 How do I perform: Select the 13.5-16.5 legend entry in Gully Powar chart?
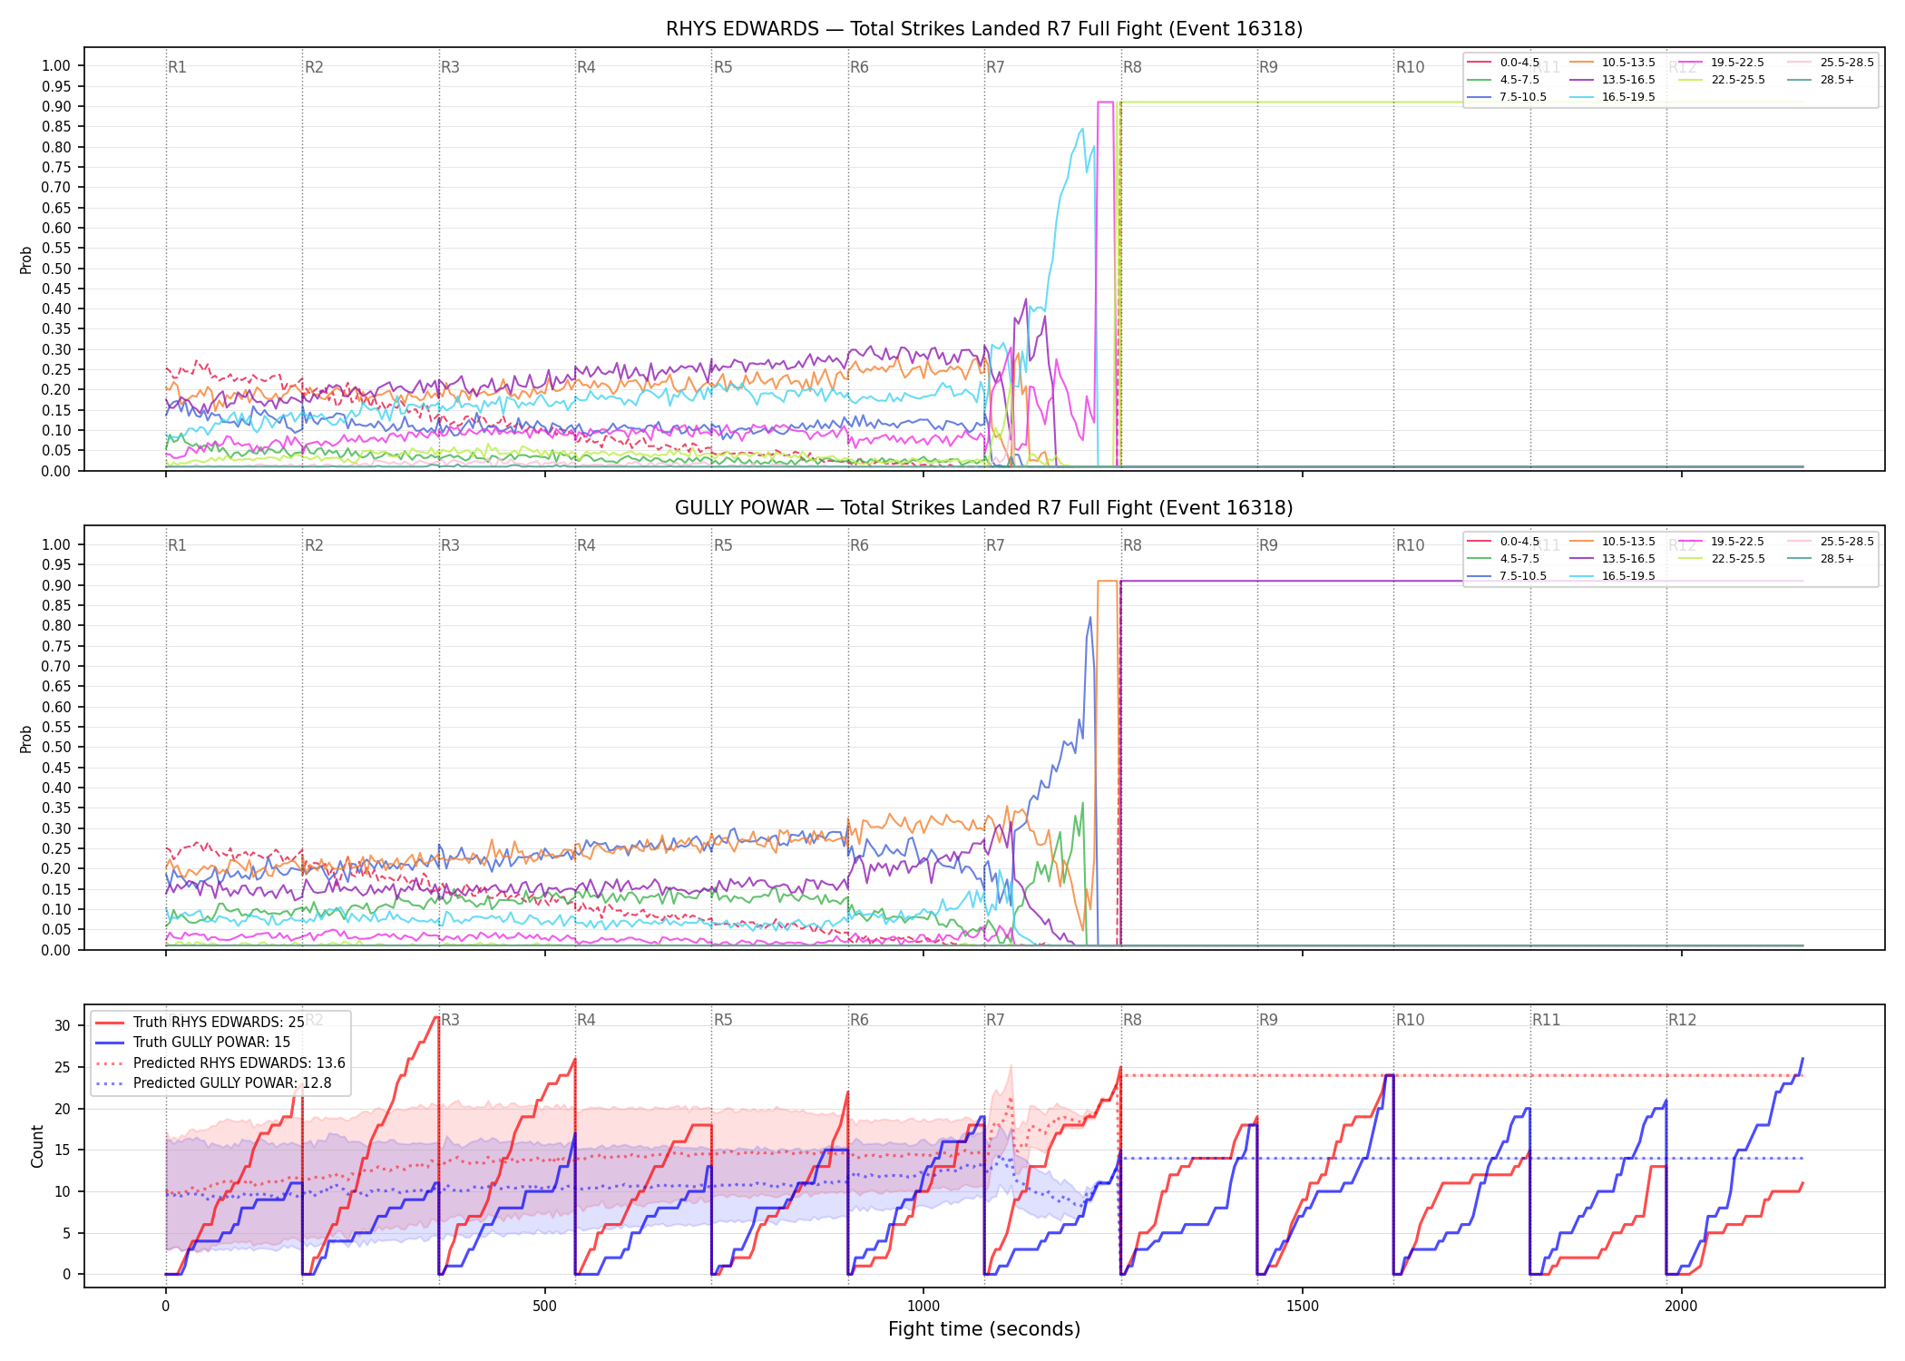point(1612,559)
